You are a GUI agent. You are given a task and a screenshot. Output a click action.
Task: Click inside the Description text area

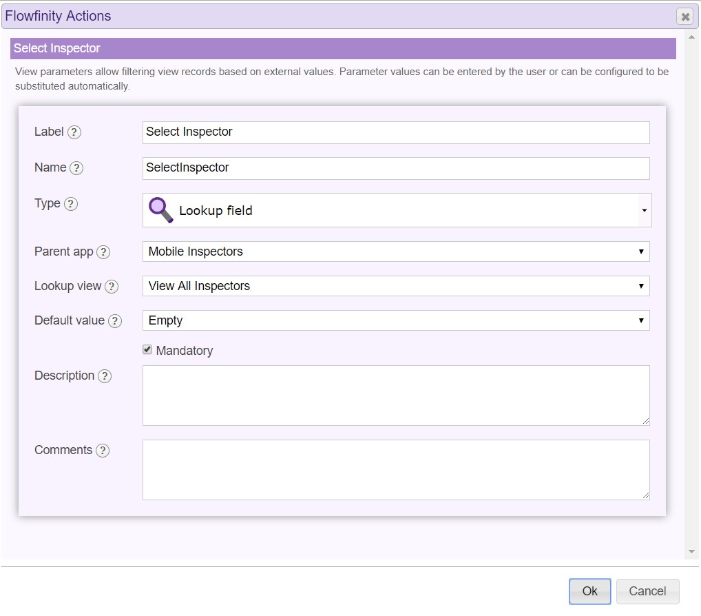[x=396, y=395]
